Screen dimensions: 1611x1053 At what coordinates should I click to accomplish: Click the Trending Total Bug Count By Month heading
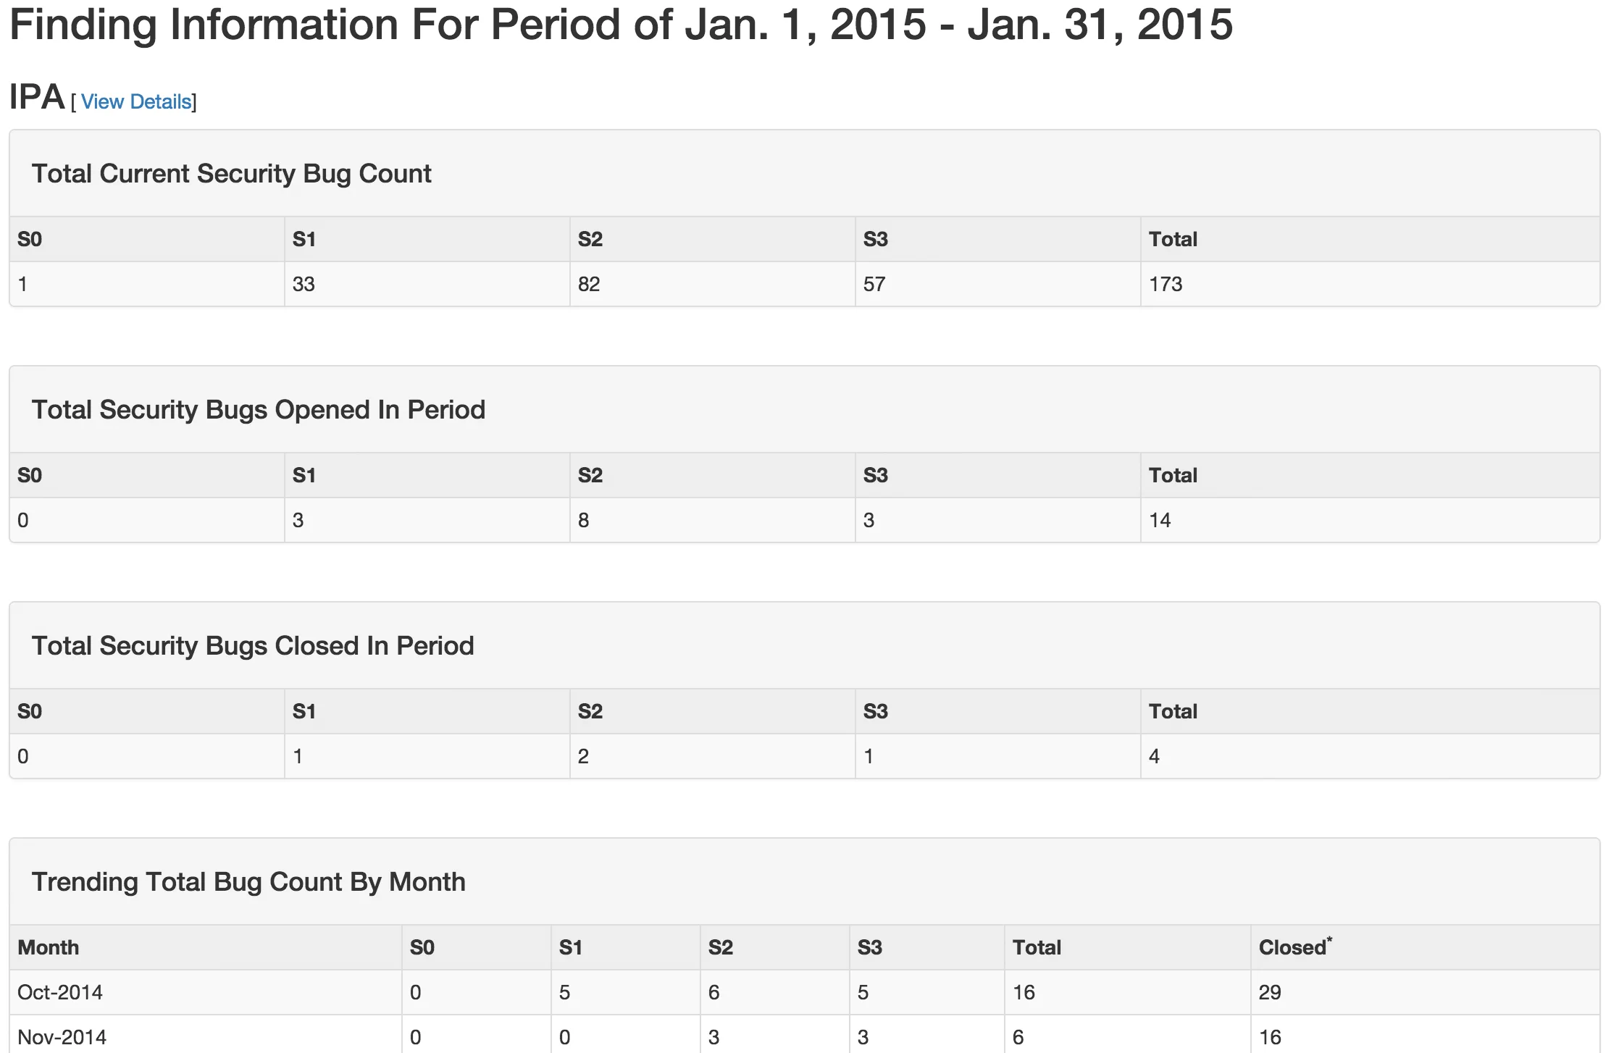point(248,882)
